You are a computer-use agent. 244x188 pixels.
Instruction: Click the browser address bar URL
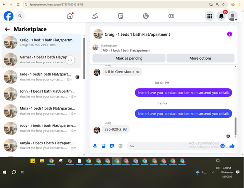pos(57,5)
